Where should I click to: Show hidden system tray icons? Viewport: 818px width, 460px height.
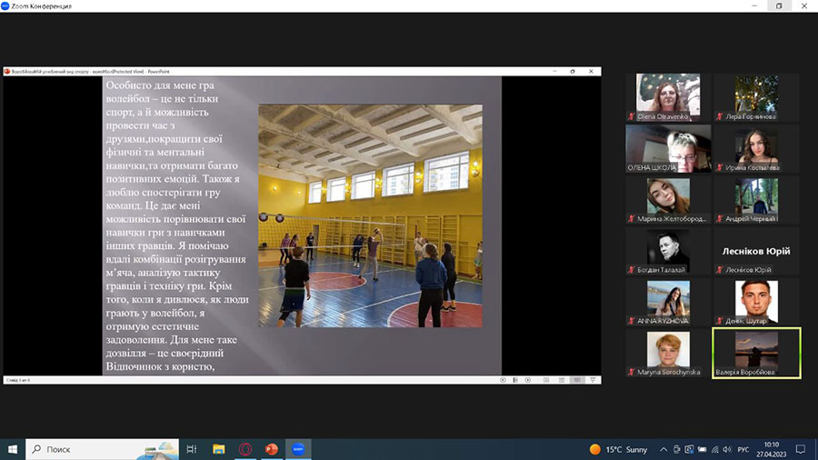[x=663, y=450]
